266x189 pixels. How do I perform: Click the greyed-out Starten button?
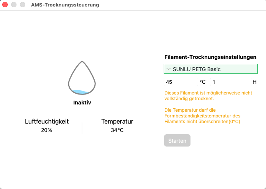point(177,140)
